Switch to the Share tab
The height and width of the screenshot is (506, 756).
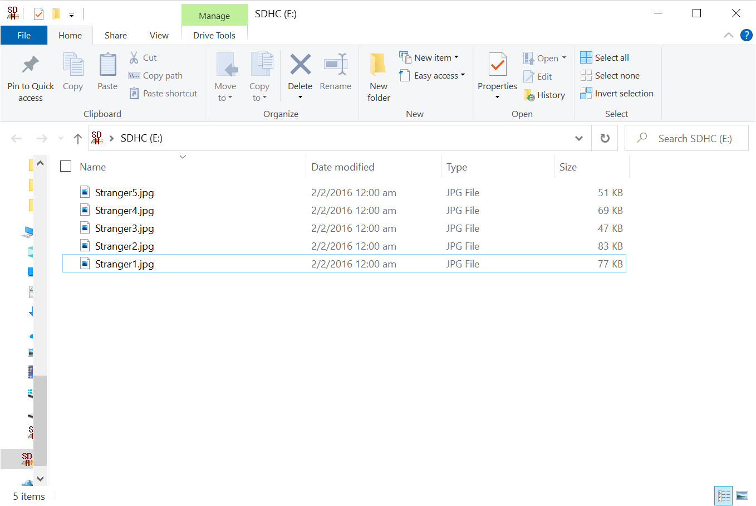click(116, 35)
